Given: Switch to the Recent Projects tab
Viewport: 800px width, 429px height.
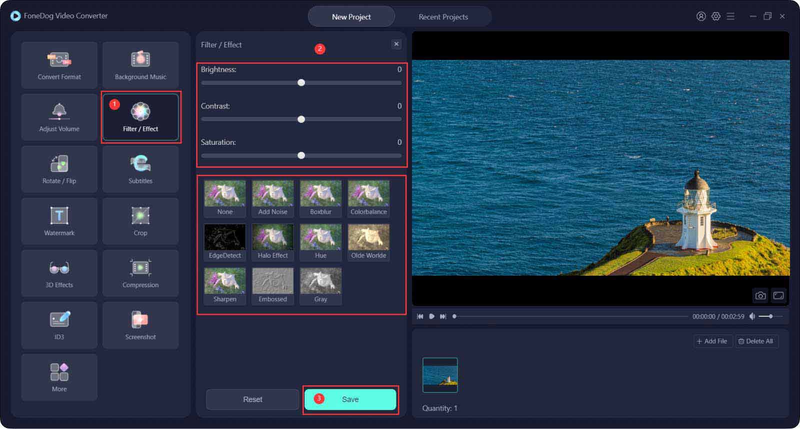Looking at the screenshot, I should [443, 17].
